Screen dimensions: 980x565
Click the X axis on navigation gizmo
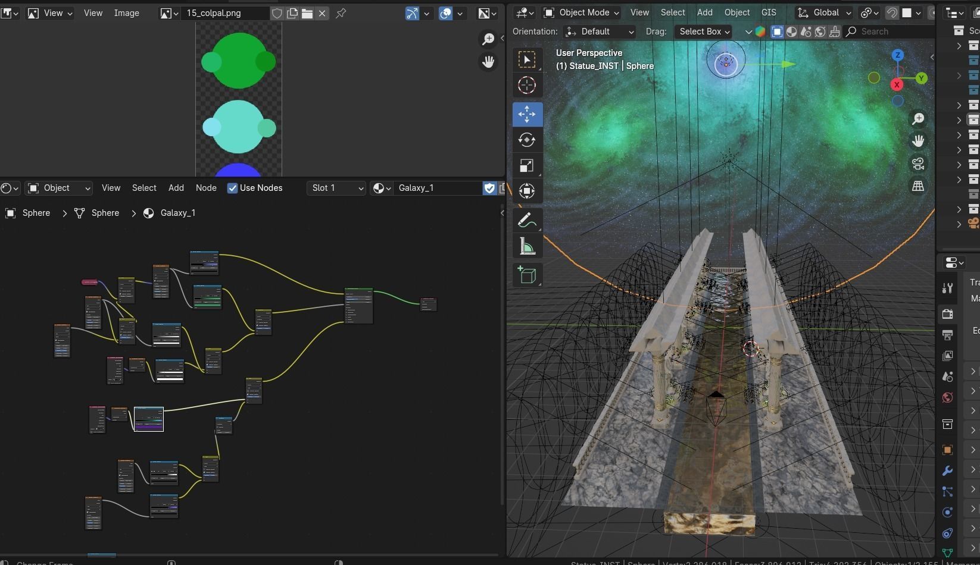point(897,84)
